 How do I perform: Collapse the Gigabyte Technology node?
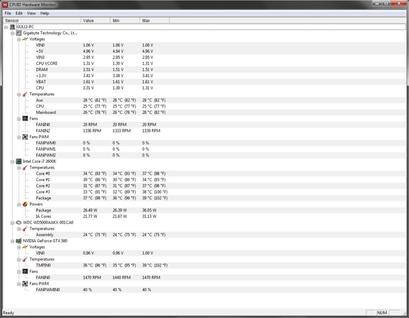(x=12, y=34)
